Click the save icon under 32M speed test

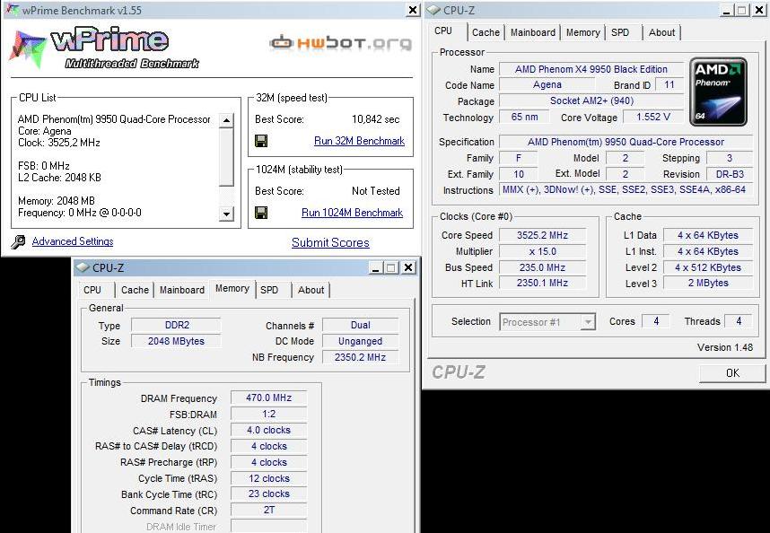point(261,142)
